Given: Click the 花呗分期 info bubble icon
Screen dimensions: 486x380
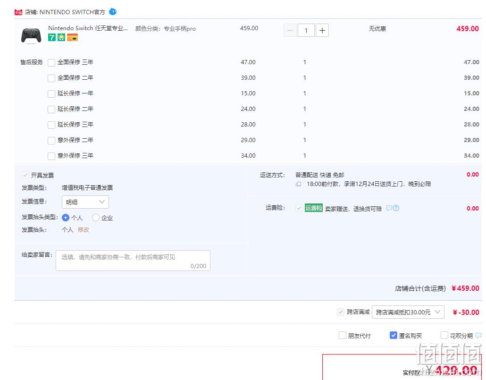Looking at the screenshot, I should (x=478, y=335).
